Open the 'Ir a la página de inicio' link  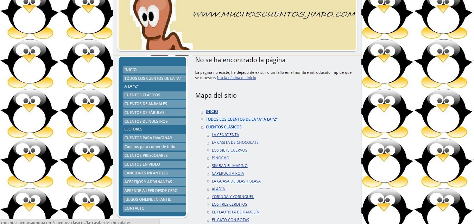(x=236, y=78)
